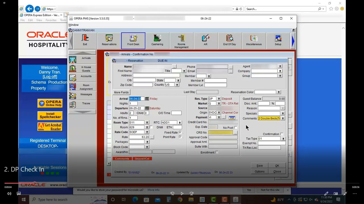This screenshot has height=204, width=364.
Task: Open the Front Desk module
Action: [133, 41]
